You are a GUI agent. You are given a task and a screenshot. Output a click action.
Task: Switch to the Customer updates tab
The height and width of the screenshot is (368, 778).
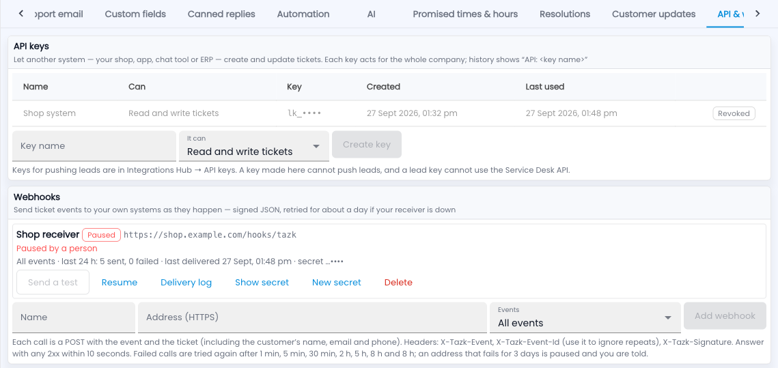[654, 14]
